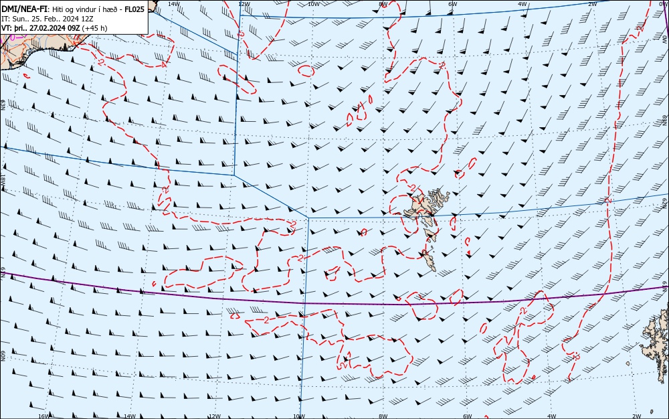Click the 'FL025' flight level label
The image size is (669, 419).
tap(134, 9)
